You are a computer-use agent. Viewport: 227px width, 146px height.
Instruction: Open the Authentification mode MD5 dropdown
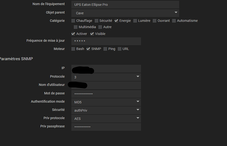click(106, 102)
